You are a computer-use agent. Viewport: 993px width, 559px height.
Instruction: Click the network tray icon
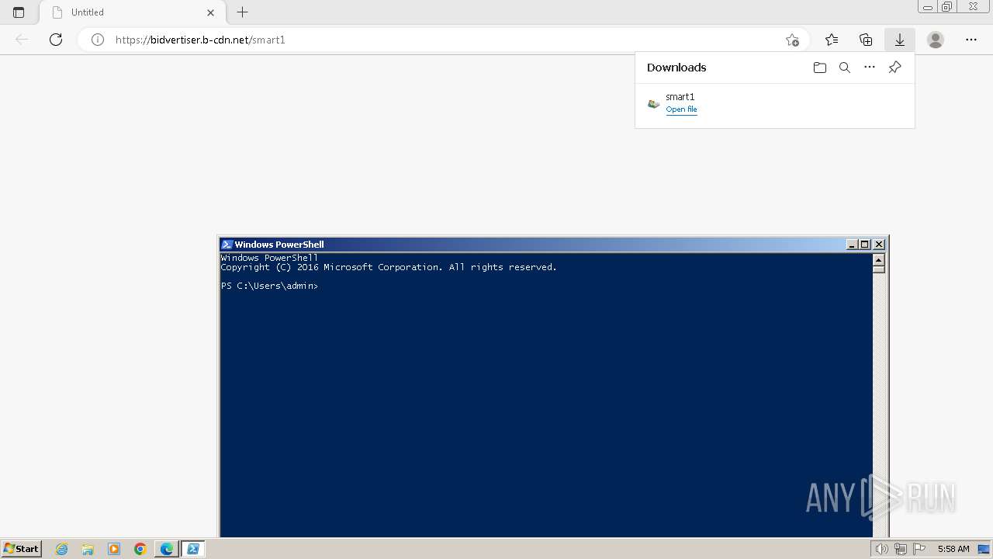pyautogui.click(x=901, y=549)
